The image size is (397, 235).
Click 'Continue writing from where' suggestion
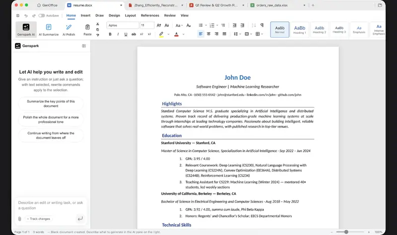[x=51, y=135]
